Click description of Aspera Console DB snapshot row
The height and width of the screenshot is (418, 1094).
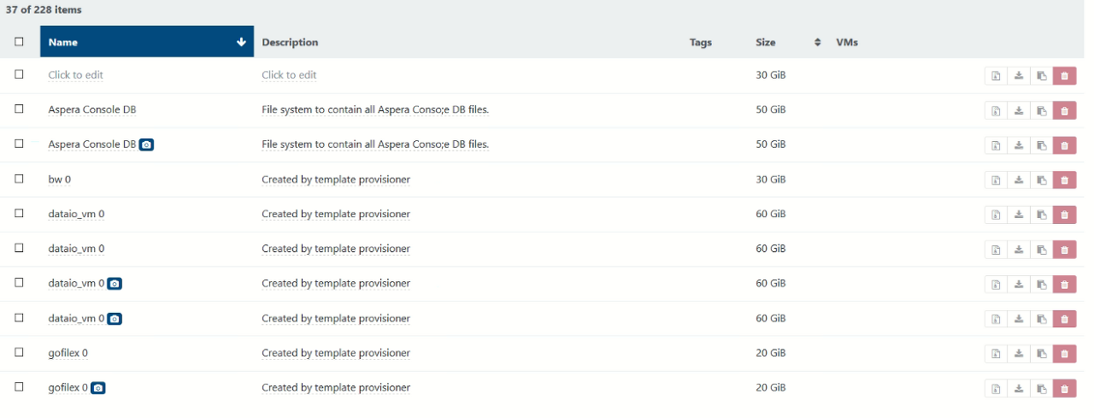[375, 144]
